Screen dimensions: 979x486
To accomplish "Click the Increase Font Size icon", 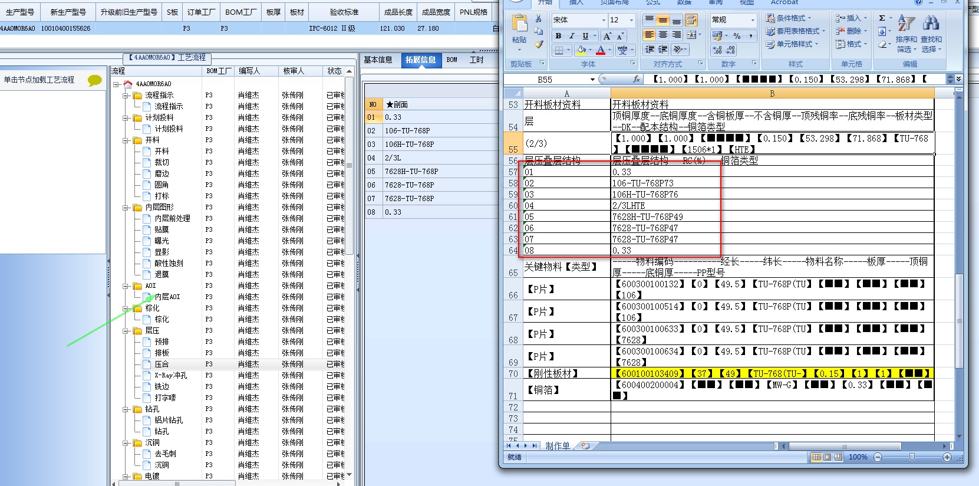I will 607,36.
